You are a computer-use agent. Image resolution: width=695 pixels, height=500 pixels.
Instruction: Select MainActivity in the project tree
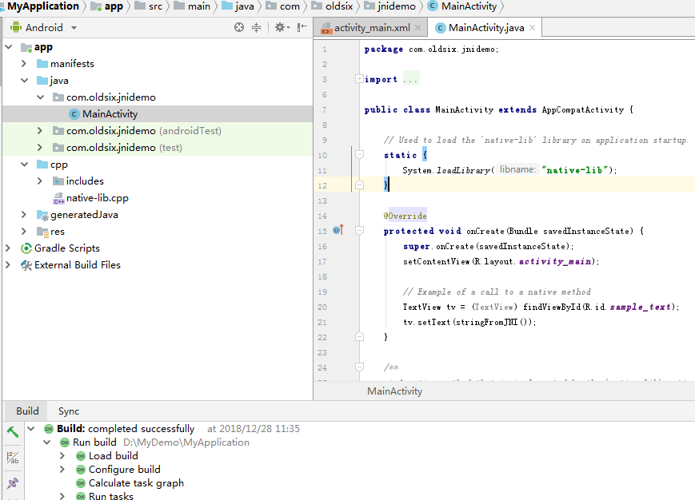tap(158, 114)
